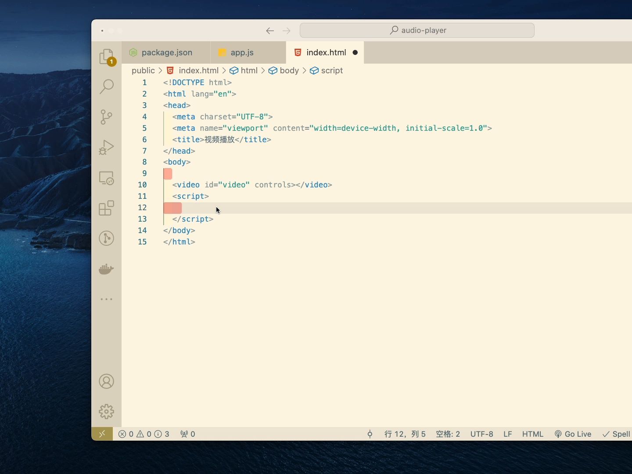The height and width of the screenshot is (474, 632).
Task: Click the audio-player command search box
Action: click(x=417, y=30)
